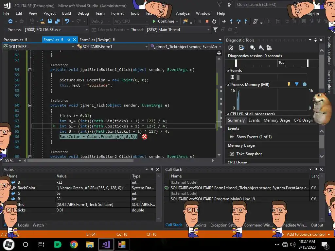Toggle auto-hide pin on Call Stack panel
This screenshot has height=251, width=335.
click(316, 169)
